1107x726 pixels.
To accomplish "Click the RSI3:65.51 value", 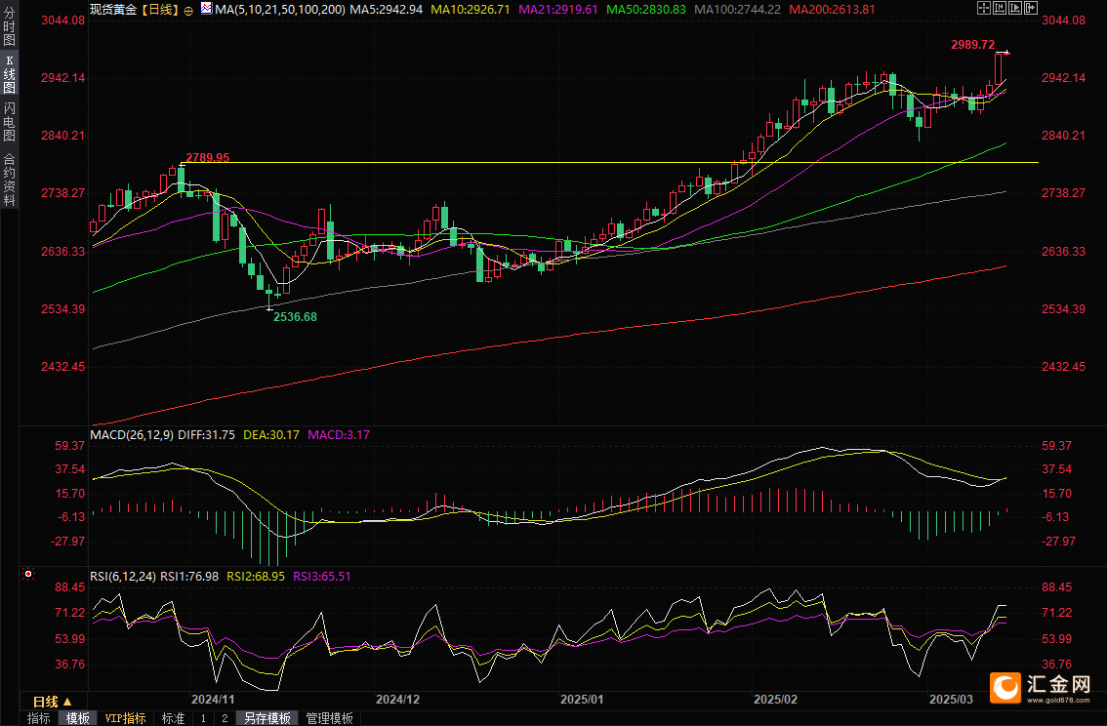I will point(322,577).
